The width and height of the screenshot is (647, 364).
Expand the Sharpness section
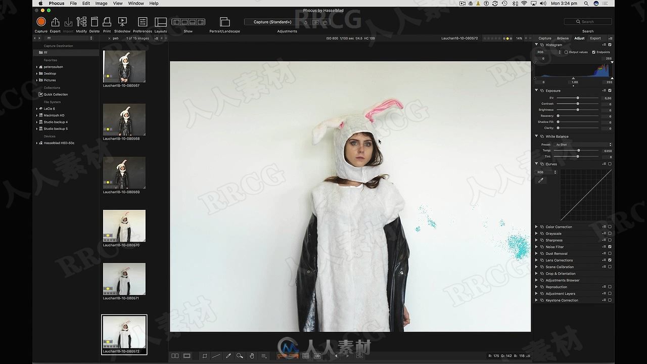coord(536,240)
